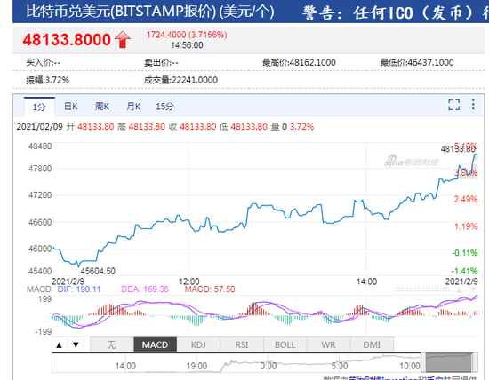Screen dimensions: 489x380
Task: Click the 比特币兑美元 page title
Action: click(150, 12)
